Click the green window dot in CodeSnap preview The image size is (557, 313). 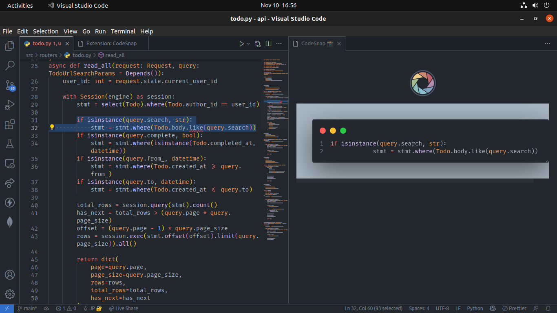coord(343,130)
